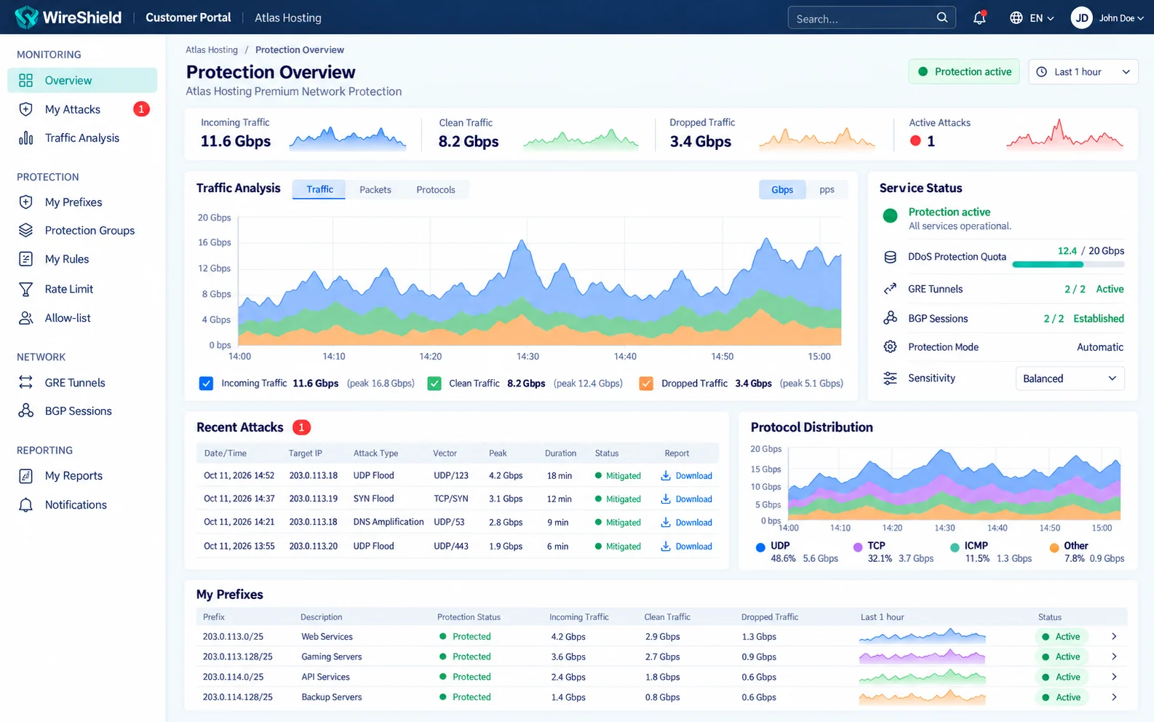This screenshot has height=722, width=1154.
Task: Go to Atlas Hosting breadcrumb link
Action: coord(212,49)
